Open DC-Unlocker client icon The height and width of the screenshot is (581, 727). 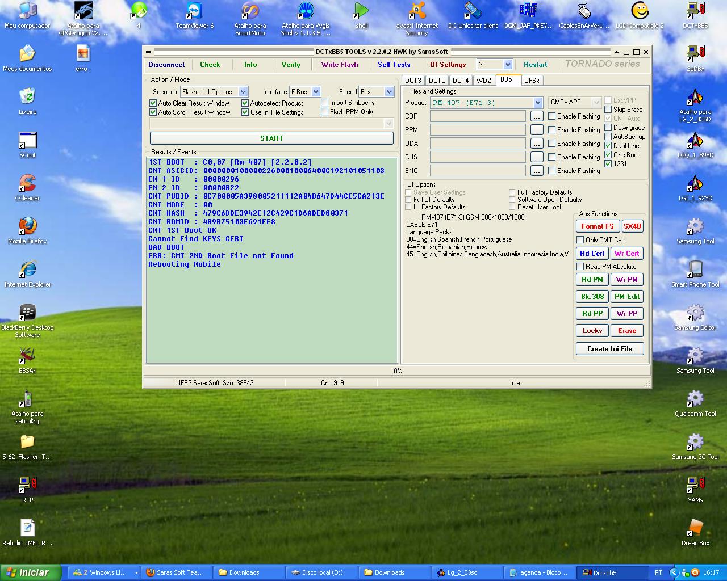tap(473, 15)
